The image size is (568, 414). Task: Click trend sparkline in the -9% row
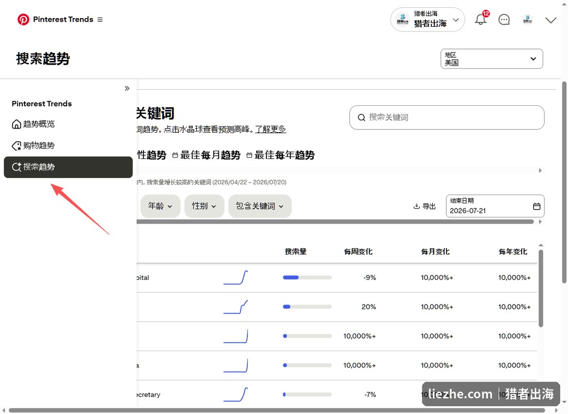click(x=236, y=277)
